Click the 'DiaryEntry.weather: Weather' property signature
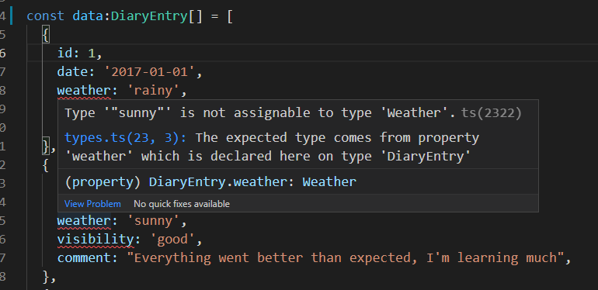Screen dimensions: 598x290 pyautogui.click(x=252, y=182)
